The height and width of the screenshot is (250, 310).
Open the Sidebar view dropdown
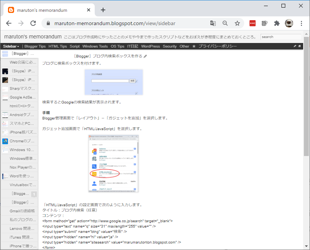(11, 46)
